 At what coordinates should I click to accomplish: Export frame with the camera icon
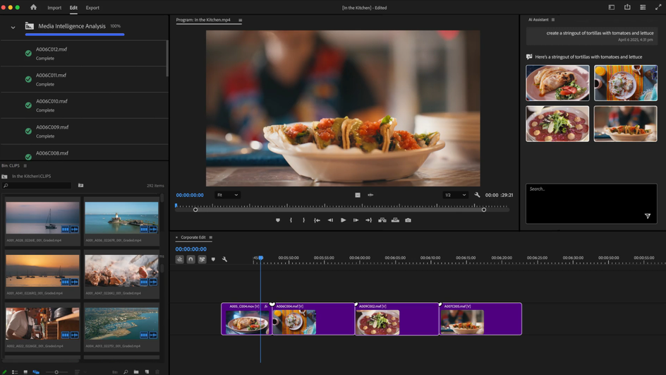[408, 220]
